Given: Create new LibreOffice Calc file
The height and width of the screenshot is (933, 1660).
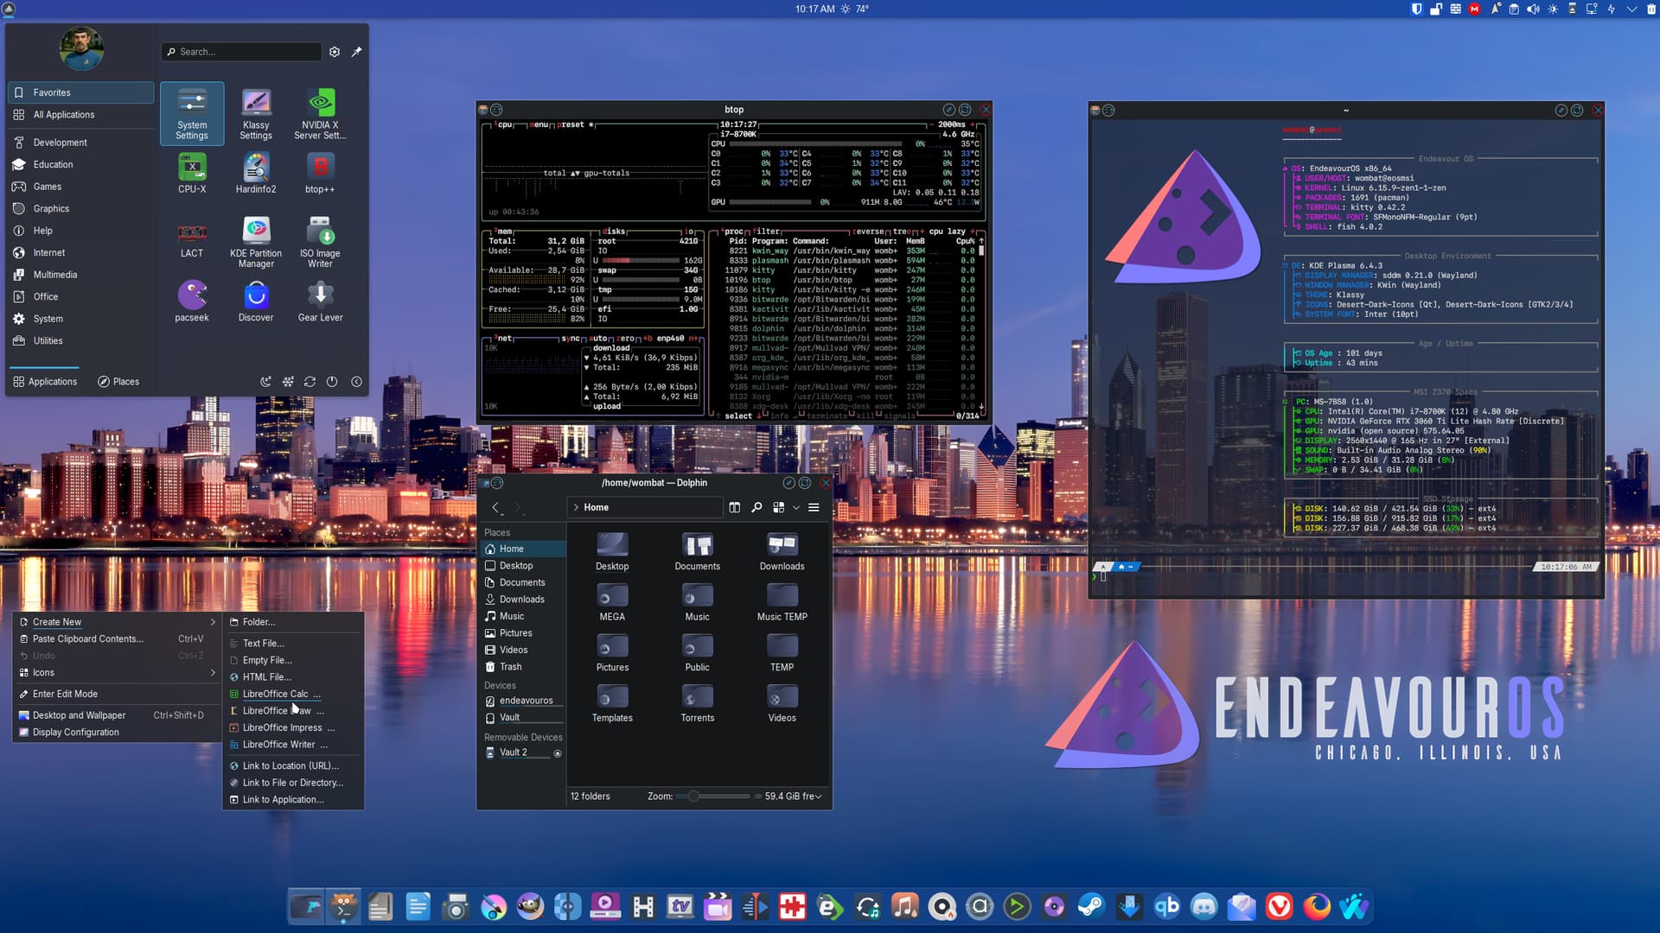Looking at the screenshot, I should (293, 694).
